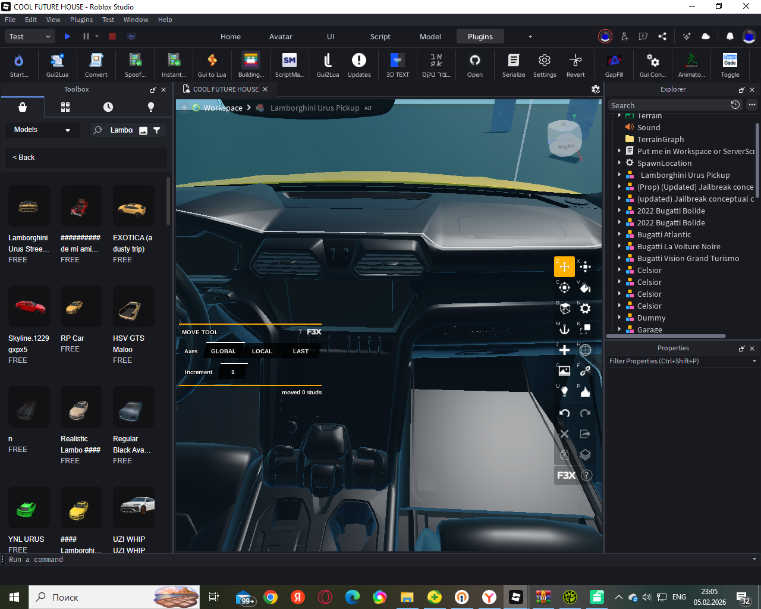Switch axes to GLOBAL mode
The image size is (761, 609).
[224, 351]
